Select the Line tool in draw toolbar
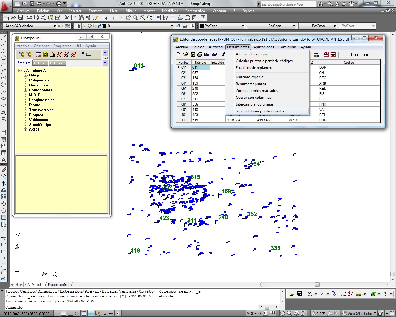396x317 pixels. coord(4,37)
